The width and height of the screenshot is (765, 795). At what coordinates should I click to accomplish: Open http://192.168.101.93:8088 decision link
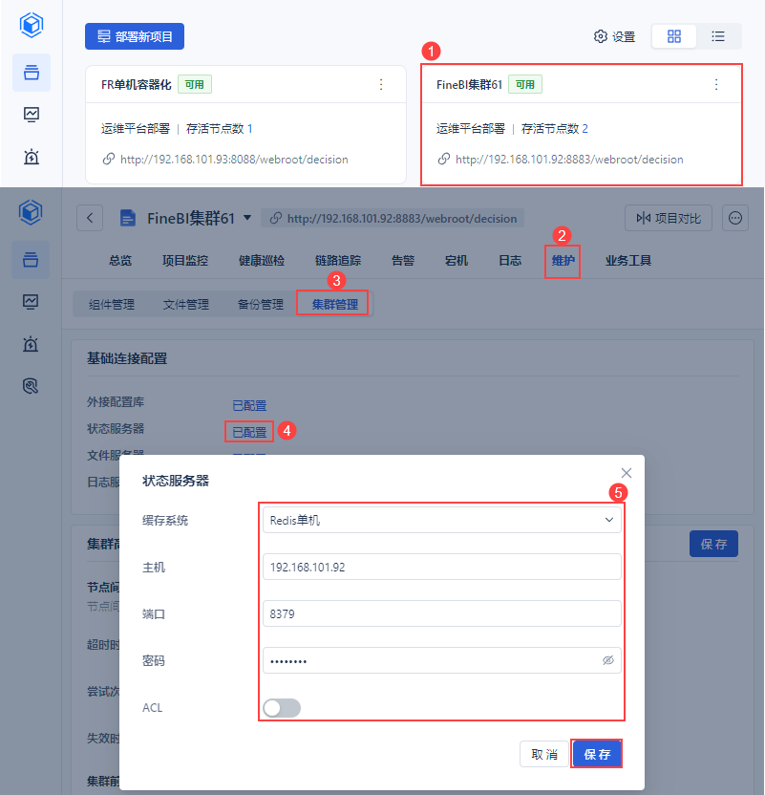[234, 160]
